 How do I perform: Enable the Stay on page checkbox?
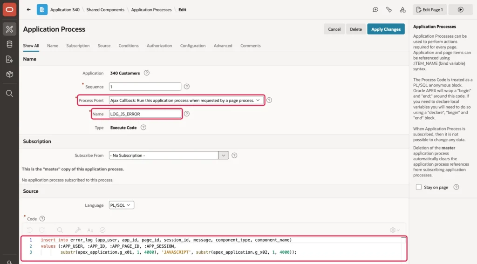[x=419, y=187]
